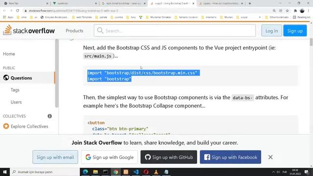Screen dimensions: 313x176
Task: Click the Log in button
Action: click(x=271, y=31)
